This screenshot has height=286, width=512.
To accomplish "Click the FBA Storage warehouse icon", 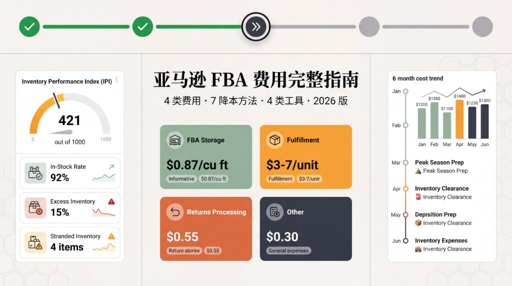I will click(x=175, y=140).
